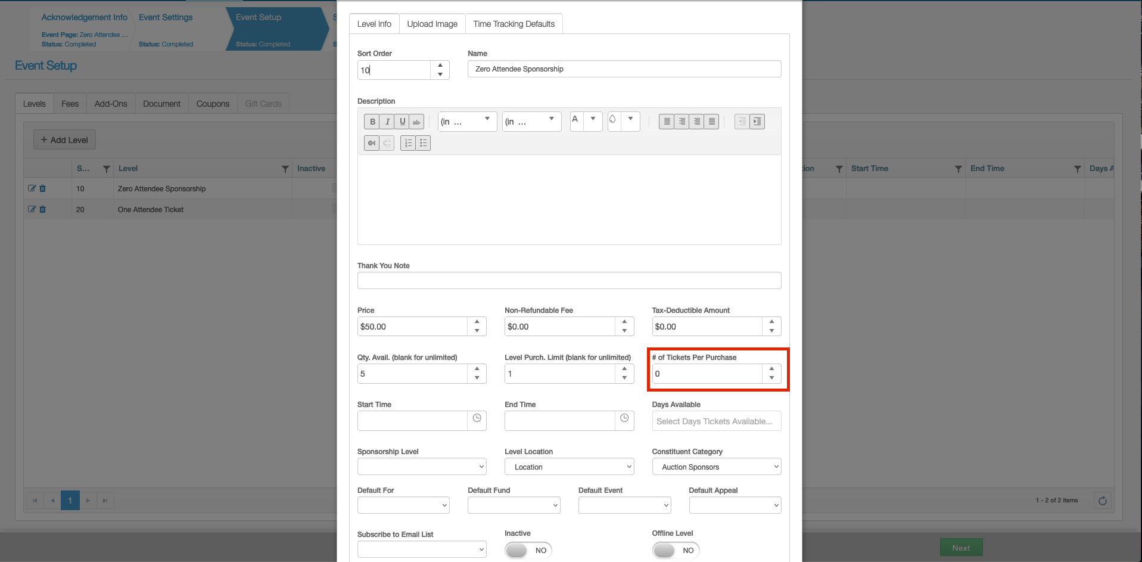Edit the One Attendee Ticket row
This screenshot has width=1142, height=562.
(x=32, y=209)
